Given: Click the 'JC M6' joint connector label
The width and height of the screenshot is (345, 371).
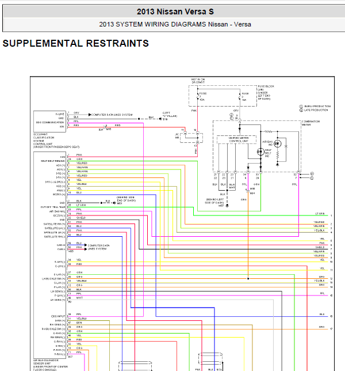Looking at the screenshot, I should coord(177,136).
